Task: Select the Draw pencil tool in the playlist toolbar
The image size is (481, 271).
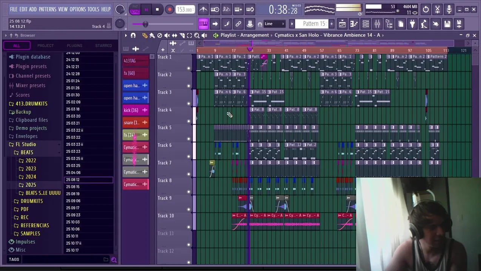Action: point(145,35)
